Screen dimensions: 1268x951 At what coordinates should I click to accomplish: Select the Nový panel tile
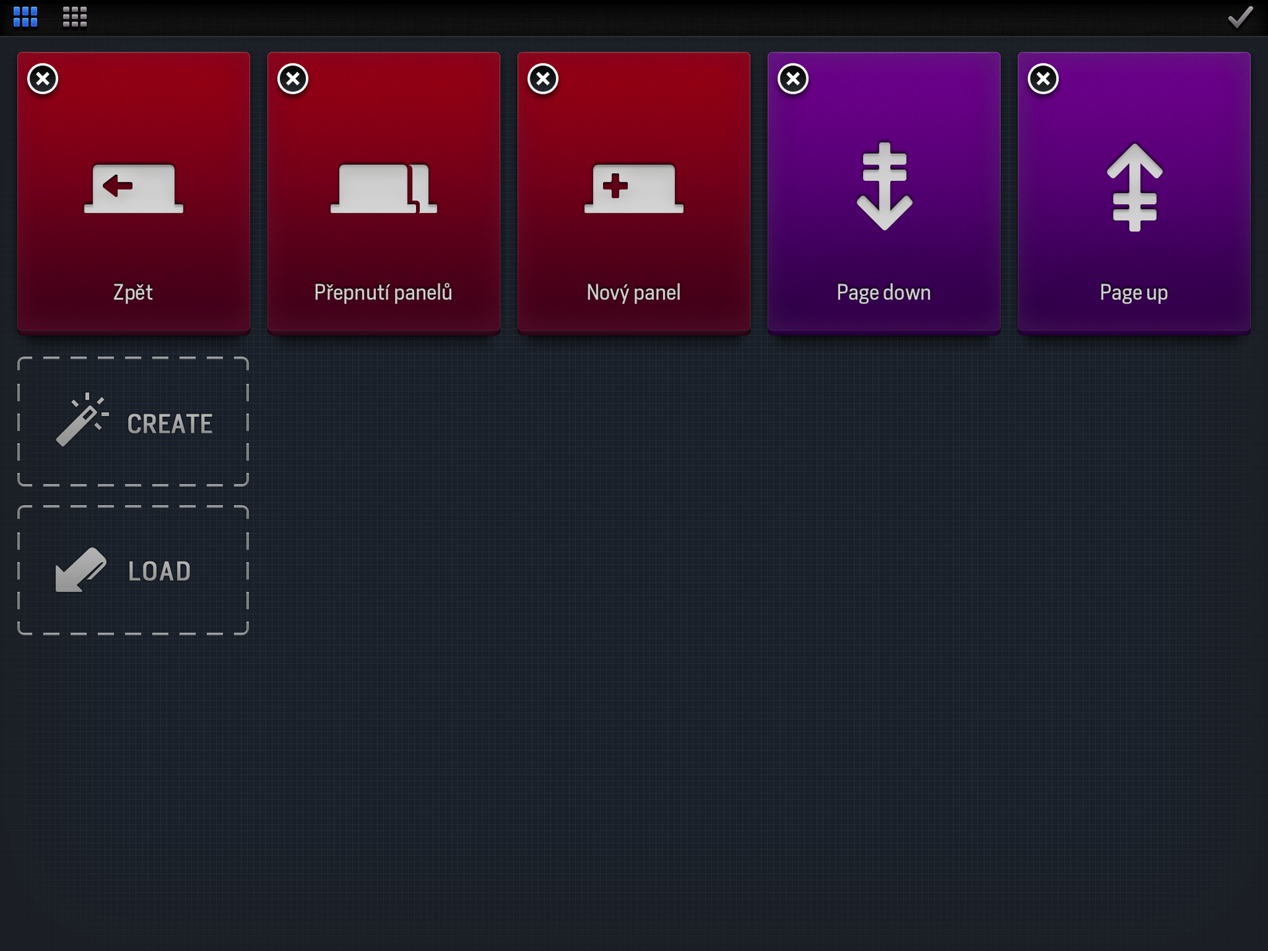[633, 231]
